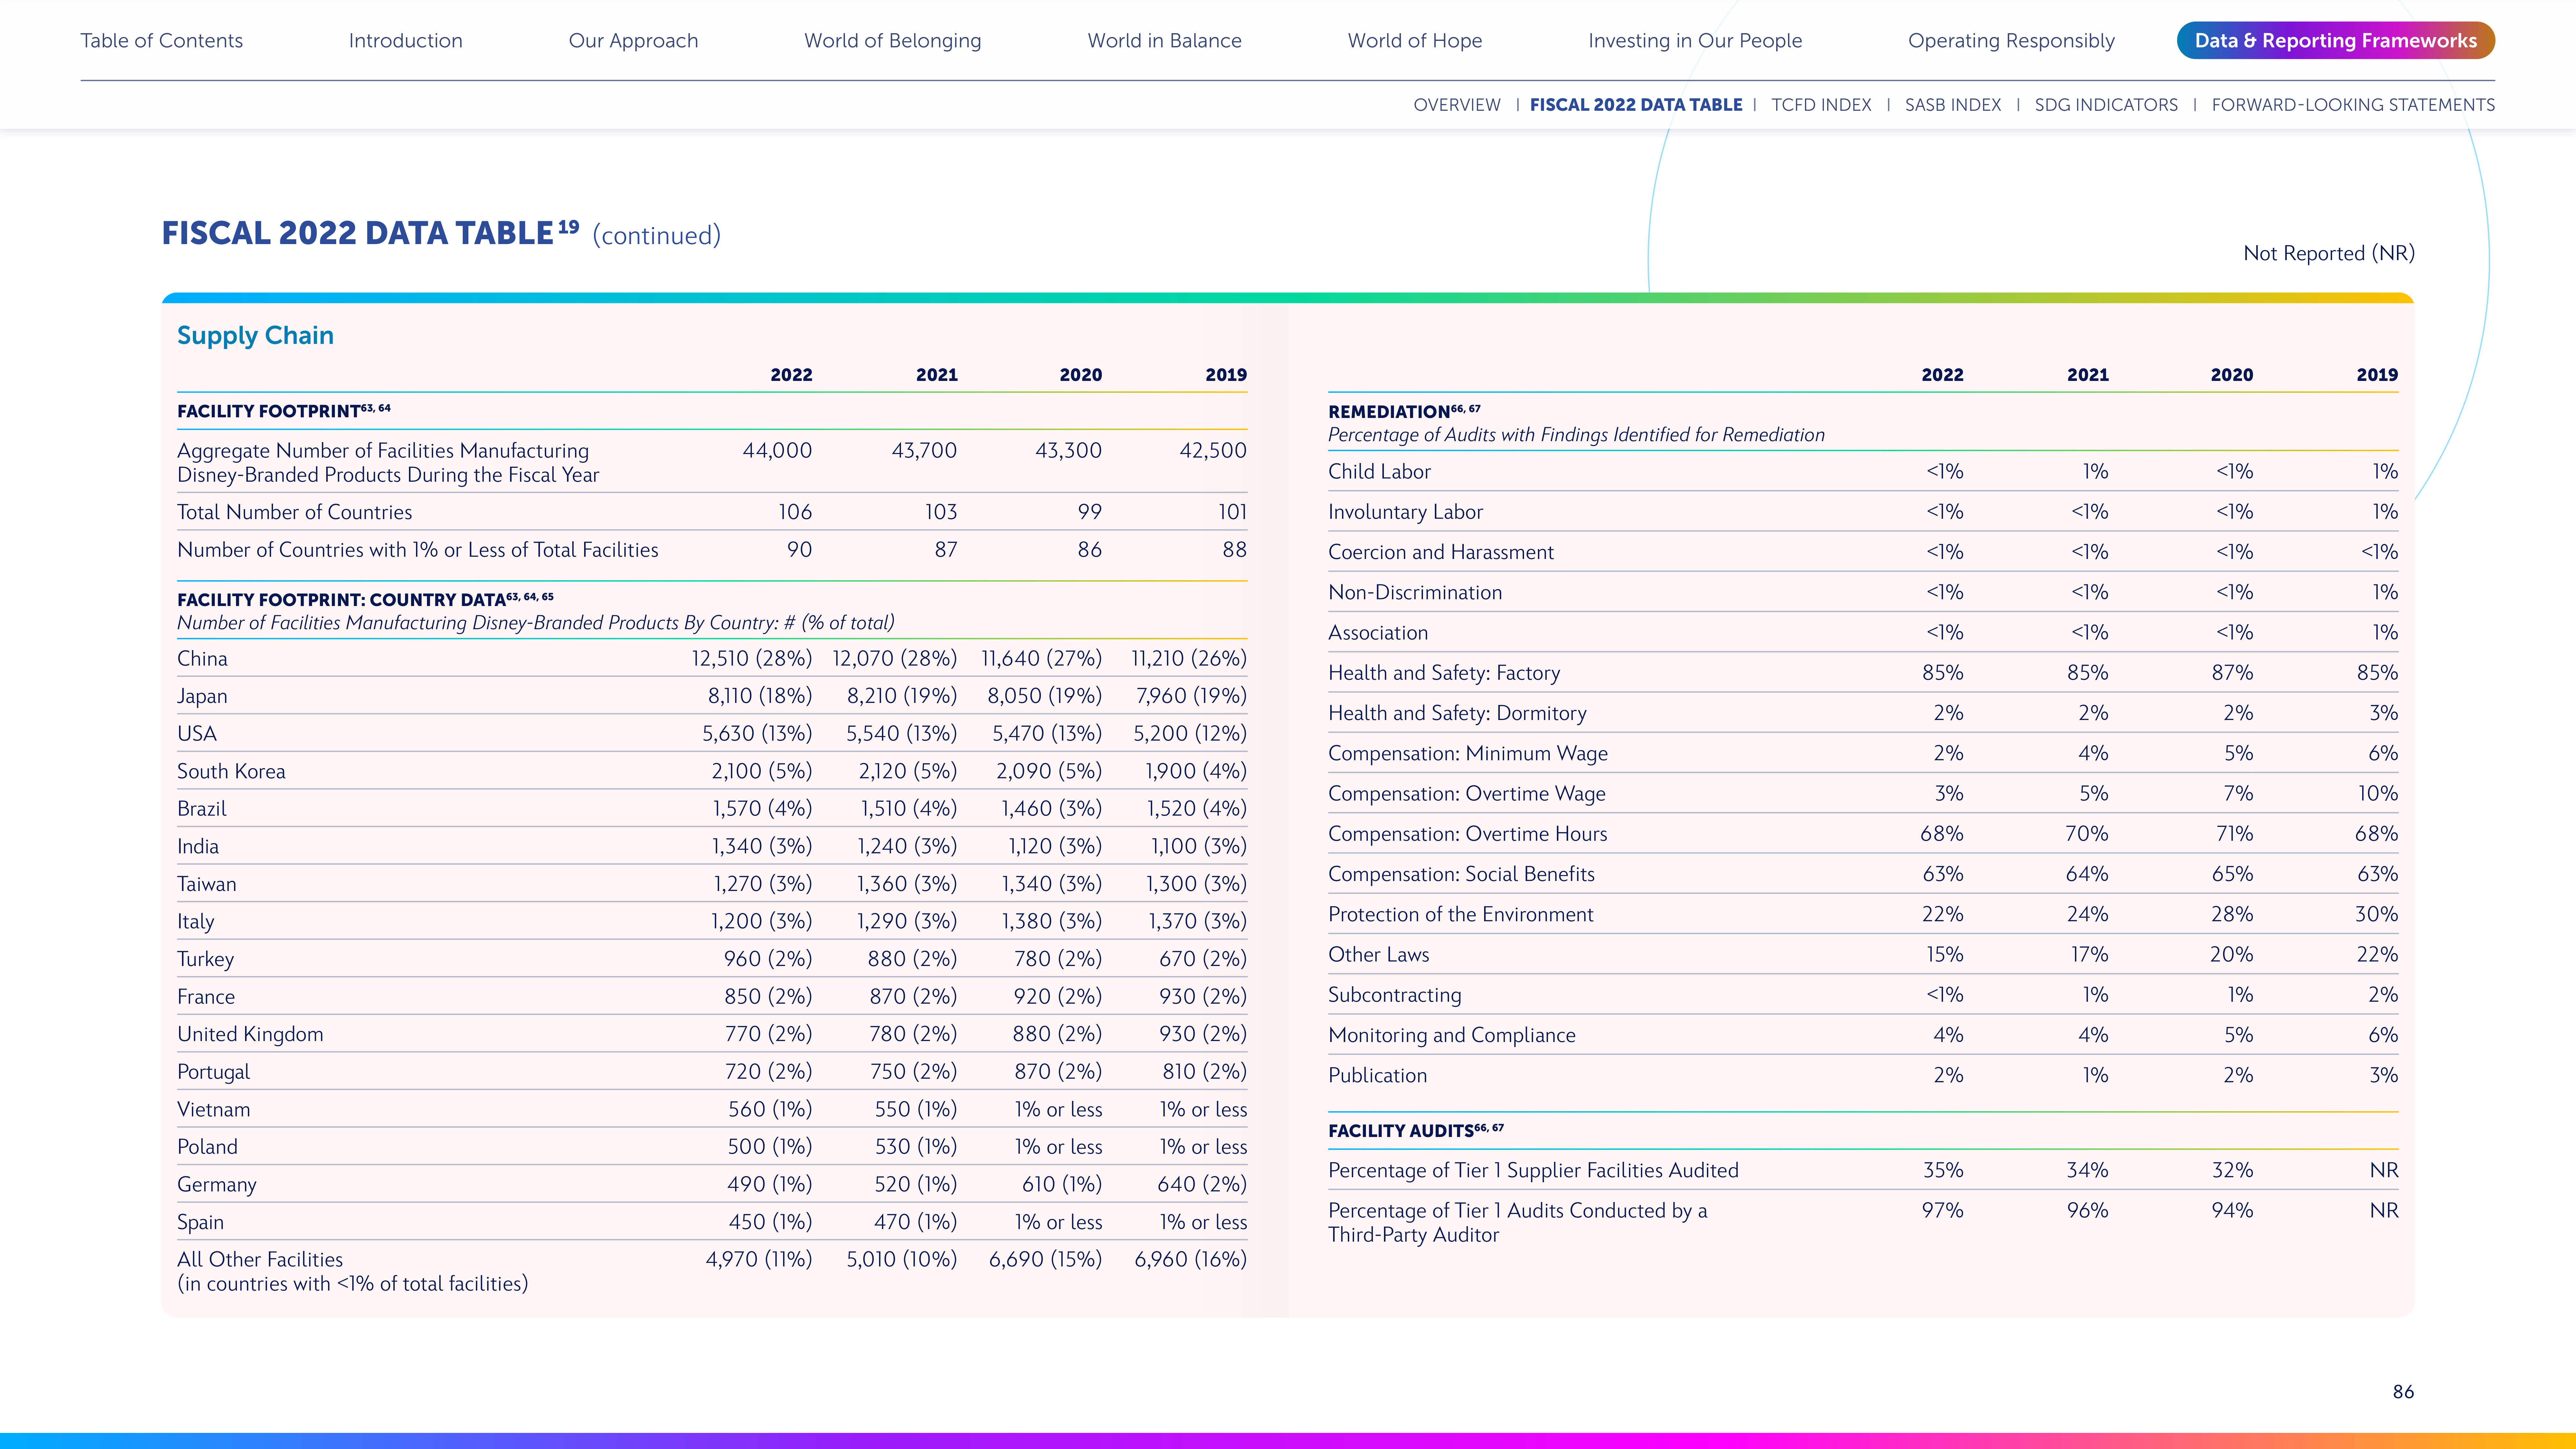Go to Operating Responsibly section
This screenshot has width=2576, height=1449.
point(2011,41)
